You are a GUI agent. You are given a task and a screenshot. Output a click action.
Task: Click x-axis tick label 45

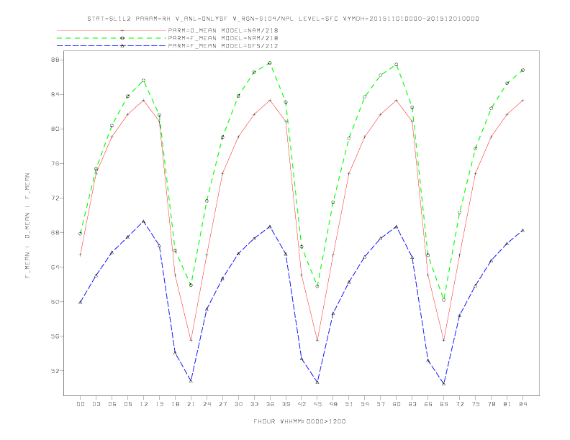pyautogui.click(x=317, y=404)
